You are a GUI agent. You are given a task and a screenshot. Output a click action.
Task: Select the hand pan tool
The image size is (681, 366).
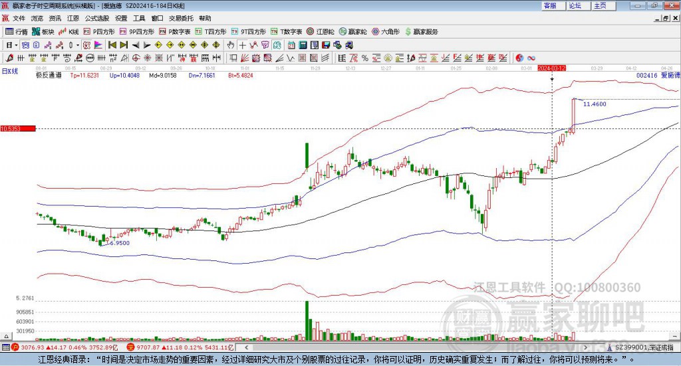point(231,45)
